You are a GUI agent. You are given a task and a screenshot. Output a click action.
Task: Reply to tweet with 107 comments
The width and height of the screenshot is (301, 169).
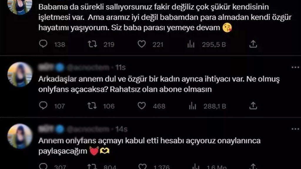(x=43, y=106)
